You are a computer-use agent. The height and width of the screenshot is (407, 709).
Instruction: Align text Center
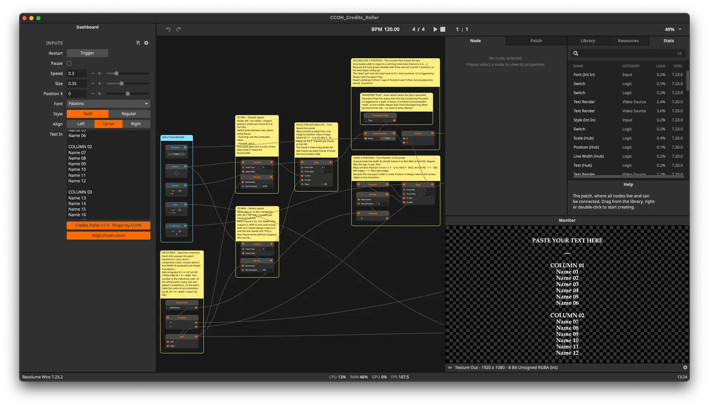click(108, 124)
